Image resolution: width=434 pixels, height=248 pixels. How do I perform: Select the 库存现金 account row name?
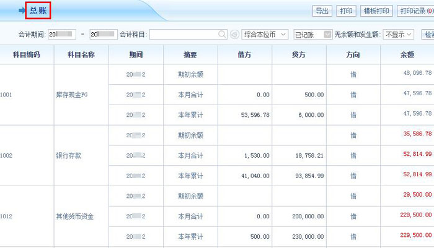point(73,95)
